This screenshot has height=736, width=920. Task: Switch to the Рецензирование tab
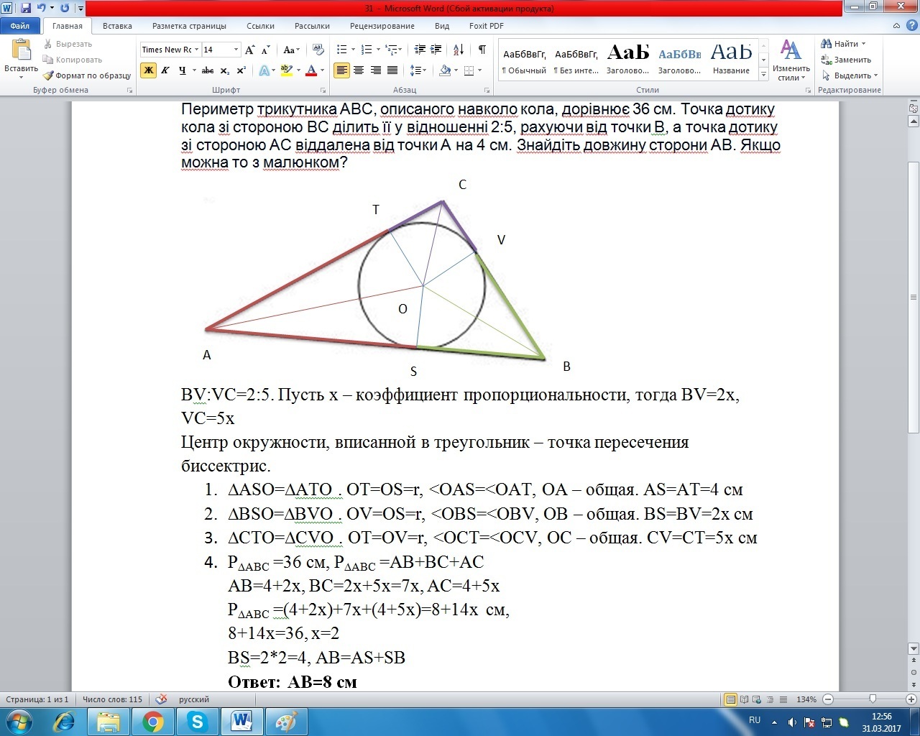pos(382,26)
